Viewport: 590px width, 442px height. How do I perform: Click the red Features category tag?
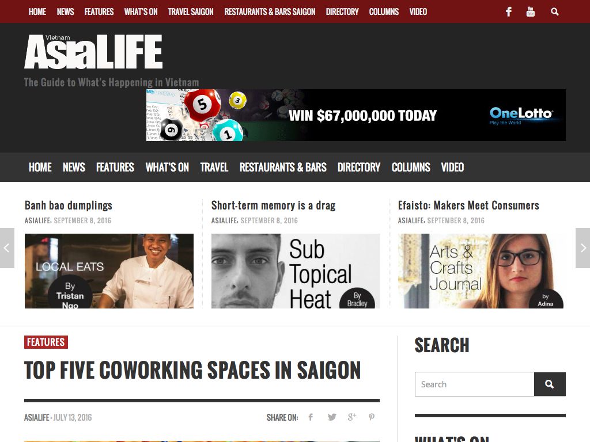click(46, 342)
